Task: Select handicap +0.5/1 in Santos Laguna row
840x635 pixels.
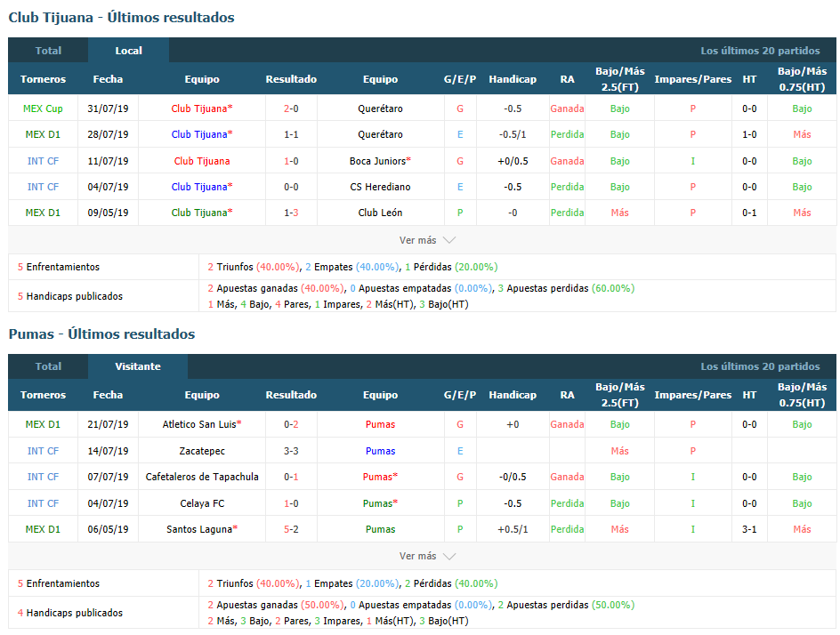Action: [x=513, y=529]
